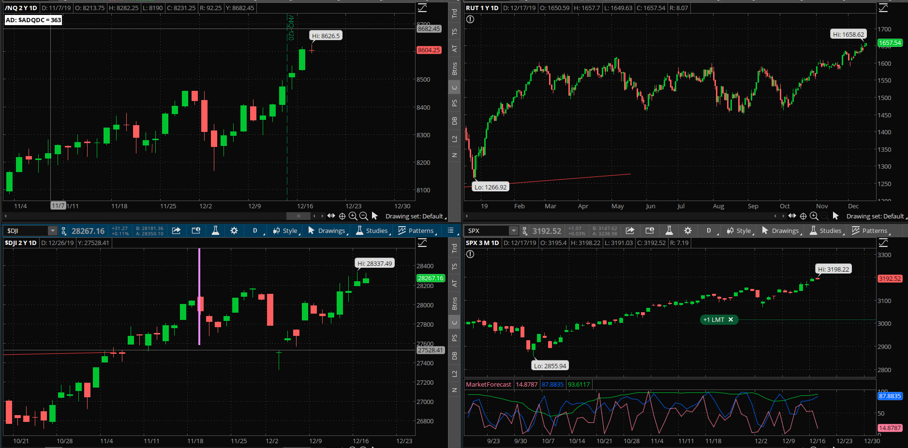Toggle the PS sidebar button on /NQ chart

tap(454, 103)
